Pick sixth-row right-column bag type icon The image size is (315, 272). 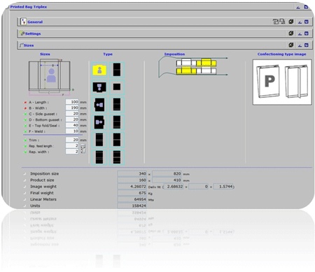coord(117,157)
